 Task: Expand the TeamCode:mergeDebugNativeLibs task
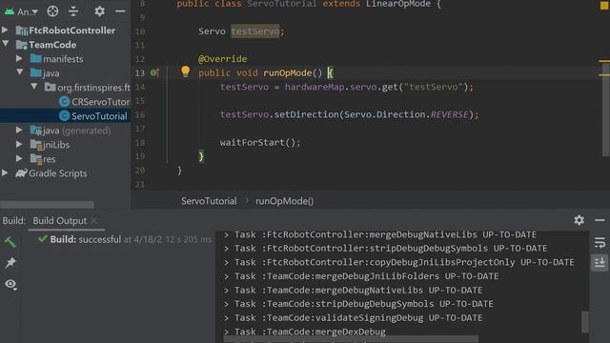click(x=227, y=291)
